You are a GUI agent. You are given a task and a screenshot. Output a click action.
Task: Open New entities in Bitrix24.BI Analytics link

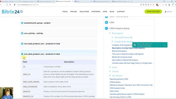pyautogui.click(x=125, y=60)
